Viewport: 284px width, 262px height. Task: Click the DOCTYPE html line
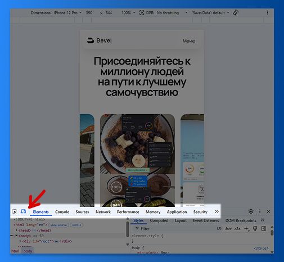click(29, 219)
